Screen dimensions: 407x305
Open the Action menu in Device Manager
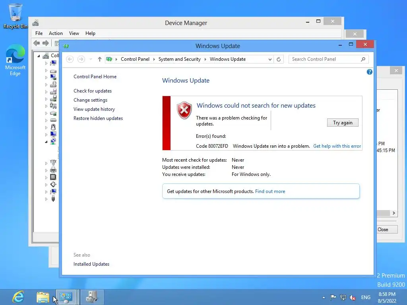(x=56, y=33)
